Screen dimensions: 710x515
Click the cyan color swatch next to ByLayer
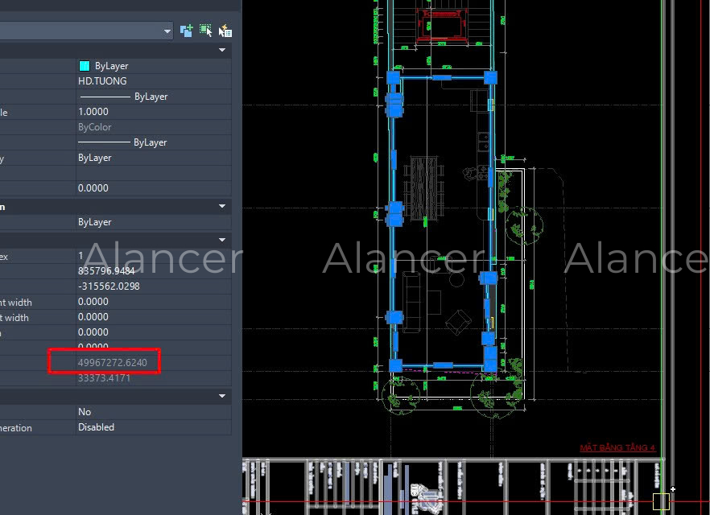coord(85,66)
